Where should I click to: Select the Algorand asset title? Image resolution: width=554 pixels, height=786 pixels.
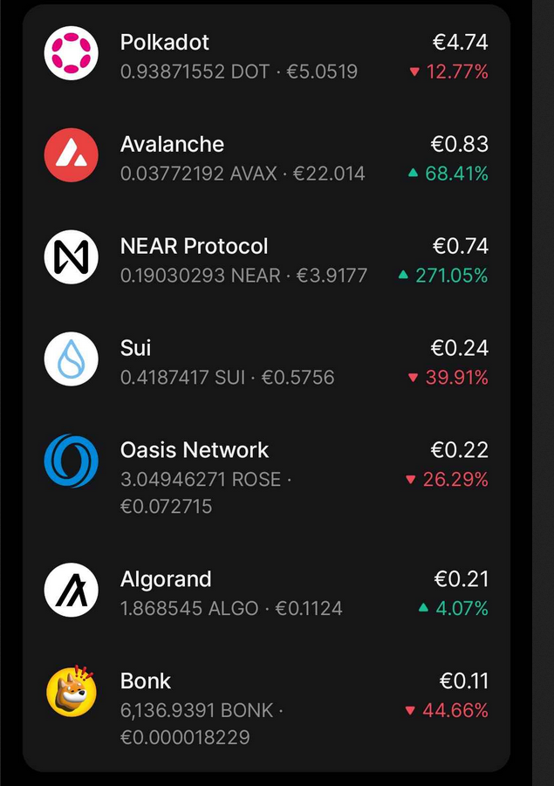point(166,579)
